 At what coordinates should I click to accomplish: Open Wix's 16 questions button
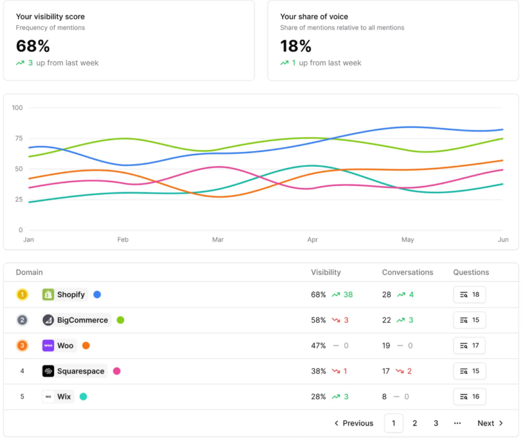469,396
